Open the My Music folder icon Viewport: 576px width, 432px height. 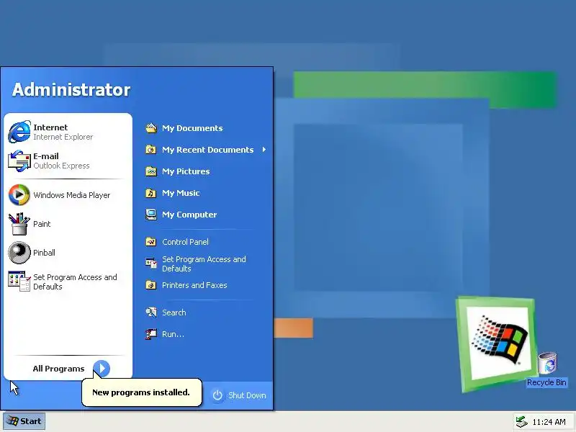(x=151, y=193)
